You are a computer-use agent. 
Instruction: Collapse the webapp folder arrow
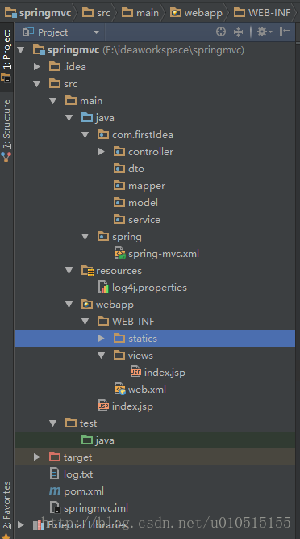tap(69, 305)
